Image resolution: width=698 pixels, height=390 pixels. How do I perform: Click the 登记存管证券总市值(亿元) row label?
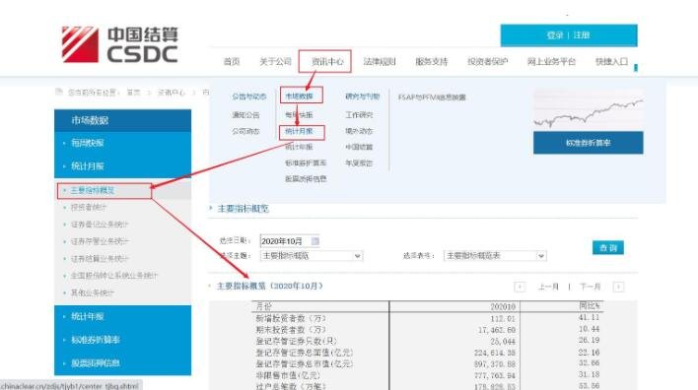click(x=305, y=364)
